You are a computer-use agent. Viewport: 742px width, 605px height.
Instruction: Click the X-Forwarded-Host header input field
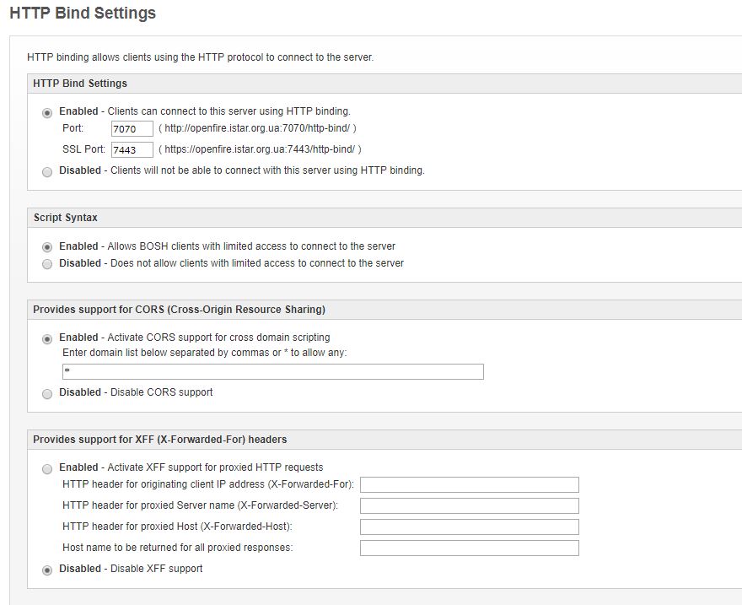tap(470, 527)
